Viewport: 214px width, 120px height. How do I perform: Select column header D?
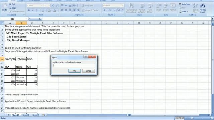[42, 23]
